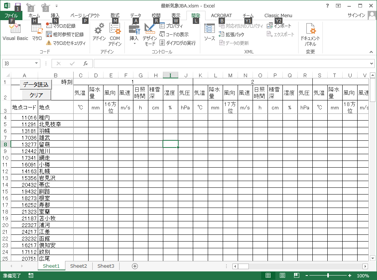The height and width of the screenshot is (280, 377).
Task: Open the アドイン (Add-ins) dialog
Action: (99, 32)
